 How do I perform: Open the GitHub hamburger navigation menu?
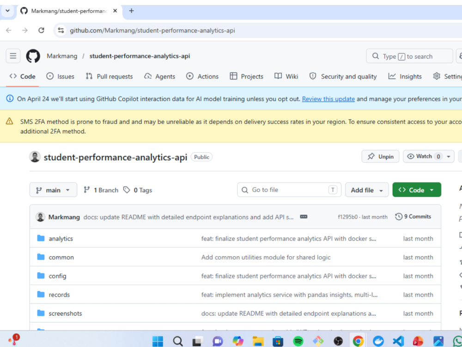click(x=13, y=56)
